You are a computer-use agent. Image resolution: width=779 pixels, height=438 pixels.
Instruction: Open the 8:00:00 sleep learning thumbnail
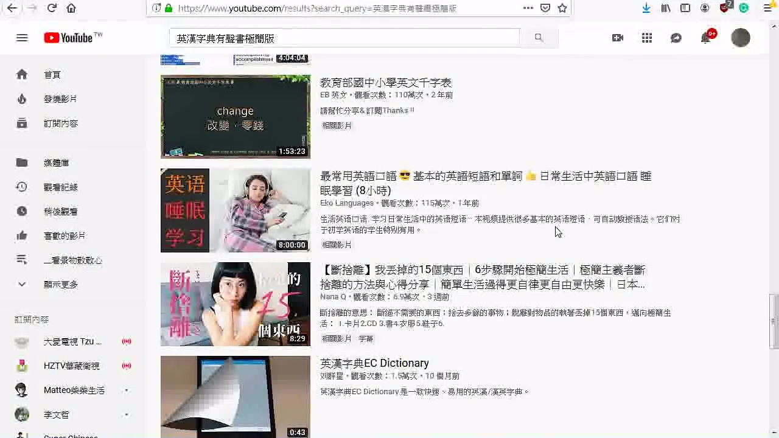pos(236,210)
